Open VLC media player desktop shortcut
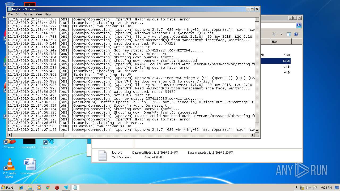Image resolution: width=340 pixels, height=191 pixels. point(10,168)
